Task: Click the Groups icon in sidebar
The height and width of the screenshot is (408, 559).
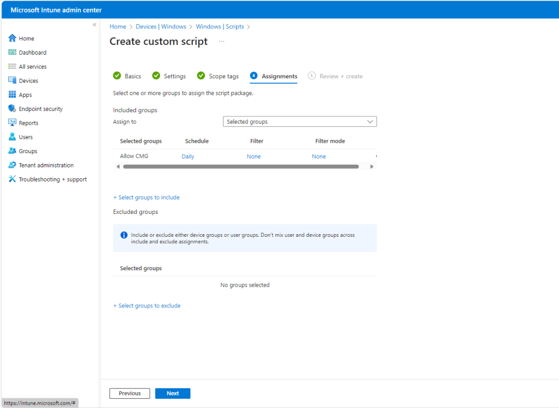Action: [13, 151]
